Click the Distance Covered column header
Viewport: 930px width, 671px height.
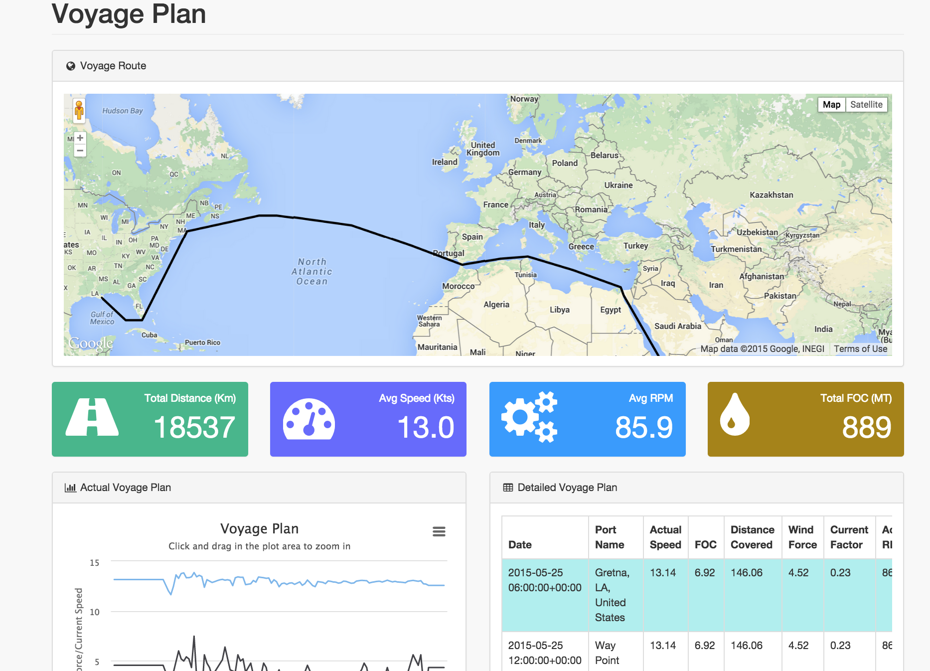coord(752,537)
